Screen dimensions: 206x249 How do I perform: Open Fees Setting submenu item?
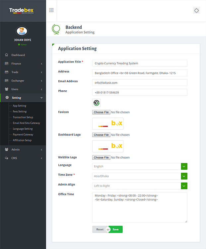[x=20, y=112]
